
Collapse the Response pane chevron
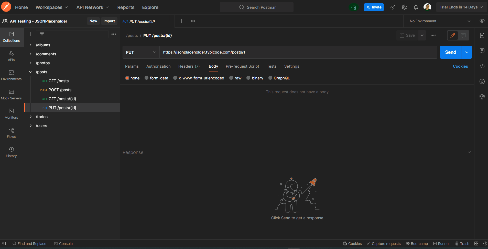pyautogui.click(x=469, y=152)
